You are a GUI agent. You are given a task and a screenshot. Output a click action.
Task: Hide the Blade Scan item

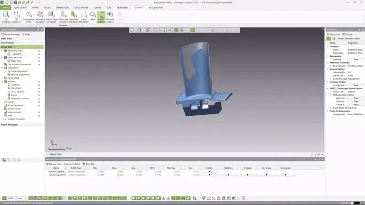point(39,61)
